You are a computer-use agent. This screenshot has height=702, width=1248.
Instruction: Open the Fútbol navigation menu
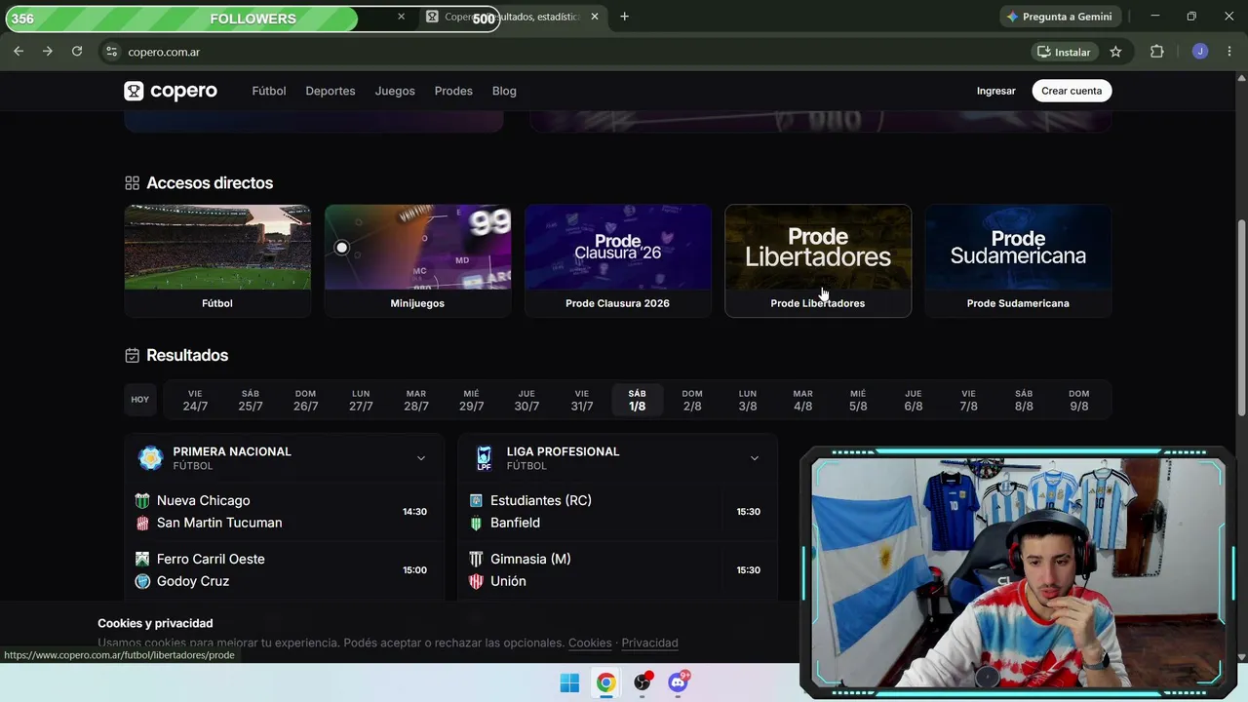pyautogui.click(x=269, y=91)
